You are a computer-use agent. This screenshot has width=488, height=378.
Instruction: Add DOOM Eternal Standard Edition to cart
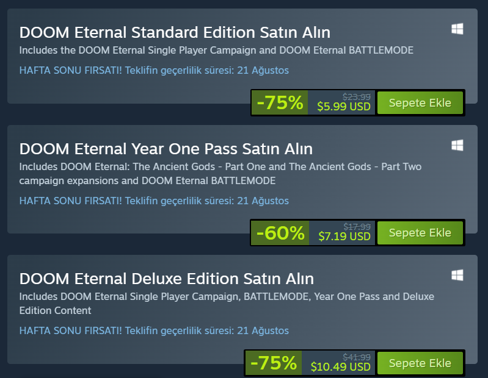[x=420, y=102]
